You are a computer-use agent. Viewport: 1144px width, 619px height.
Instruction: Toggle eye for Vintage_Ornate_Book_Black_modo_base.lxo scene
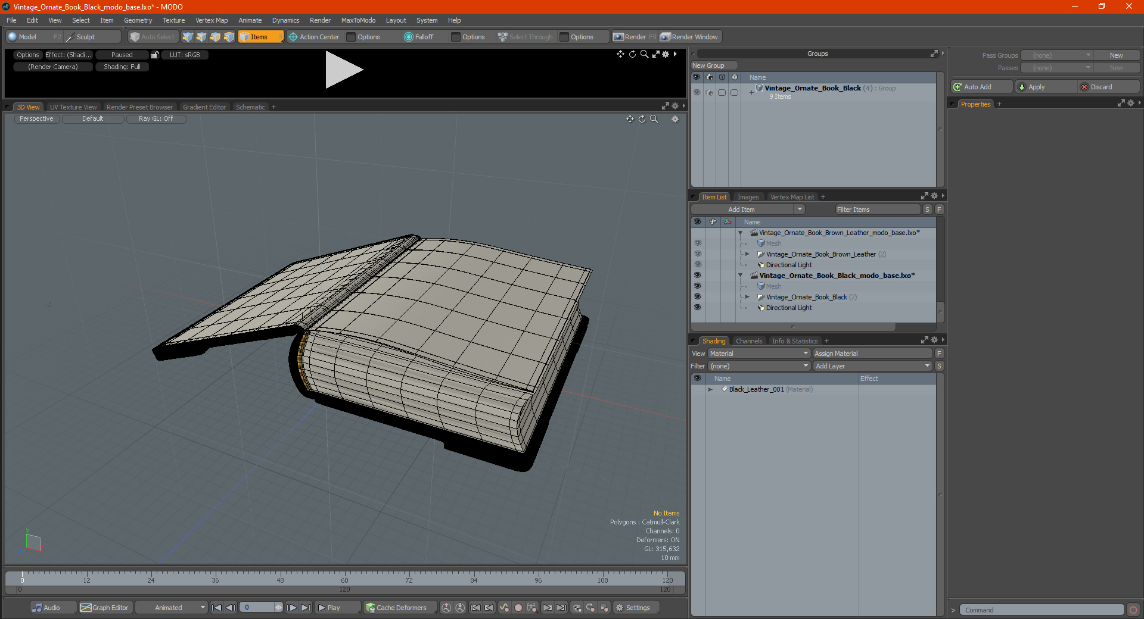pos(698,276)
